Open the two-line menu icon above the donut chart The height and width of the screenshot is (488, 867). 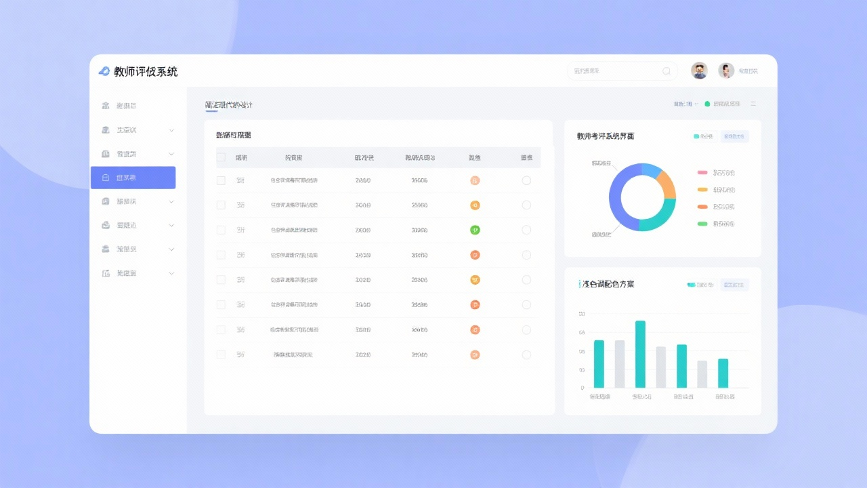(x=753, y=104)
